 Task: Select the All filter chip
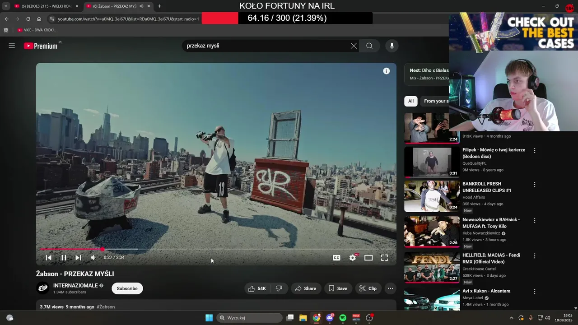click(x=411, y=101)
